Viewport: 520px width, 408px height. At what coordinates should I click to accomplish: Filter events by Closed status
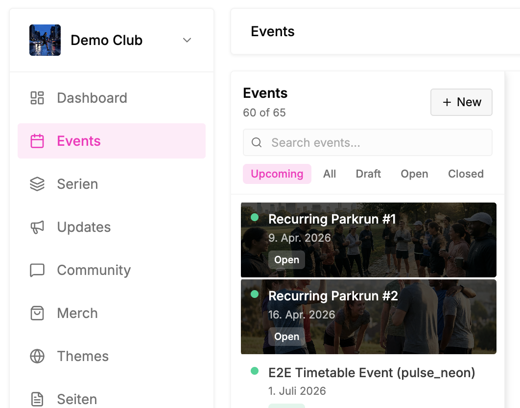[x=466, y=174]
